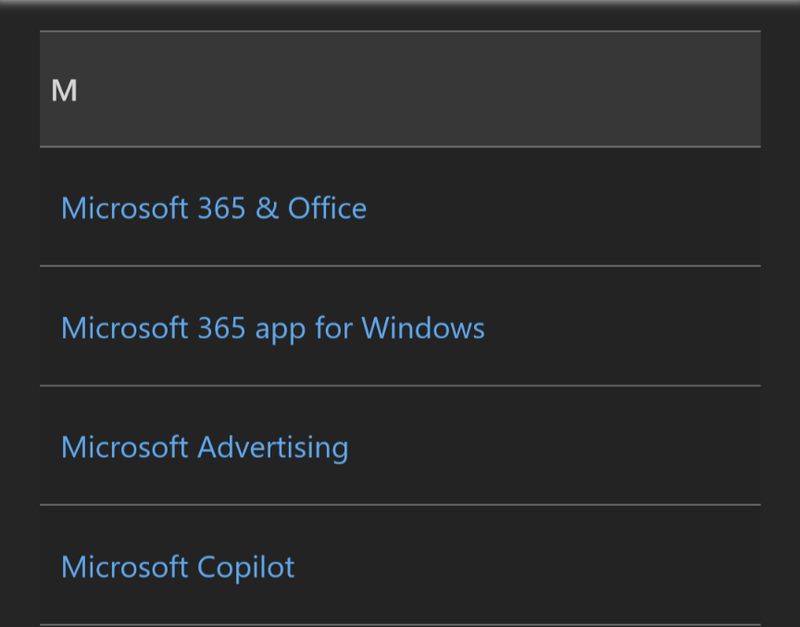
Task: Select the second product under M
Action: [273, 327]
